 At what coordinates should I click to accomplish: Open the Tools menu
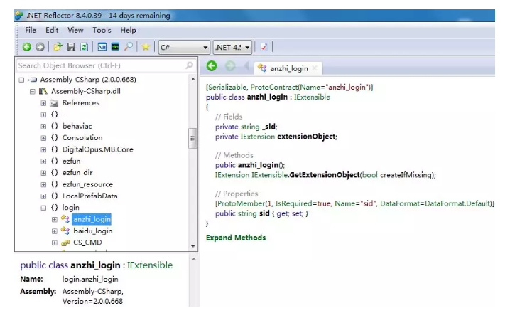pos(102,30)
